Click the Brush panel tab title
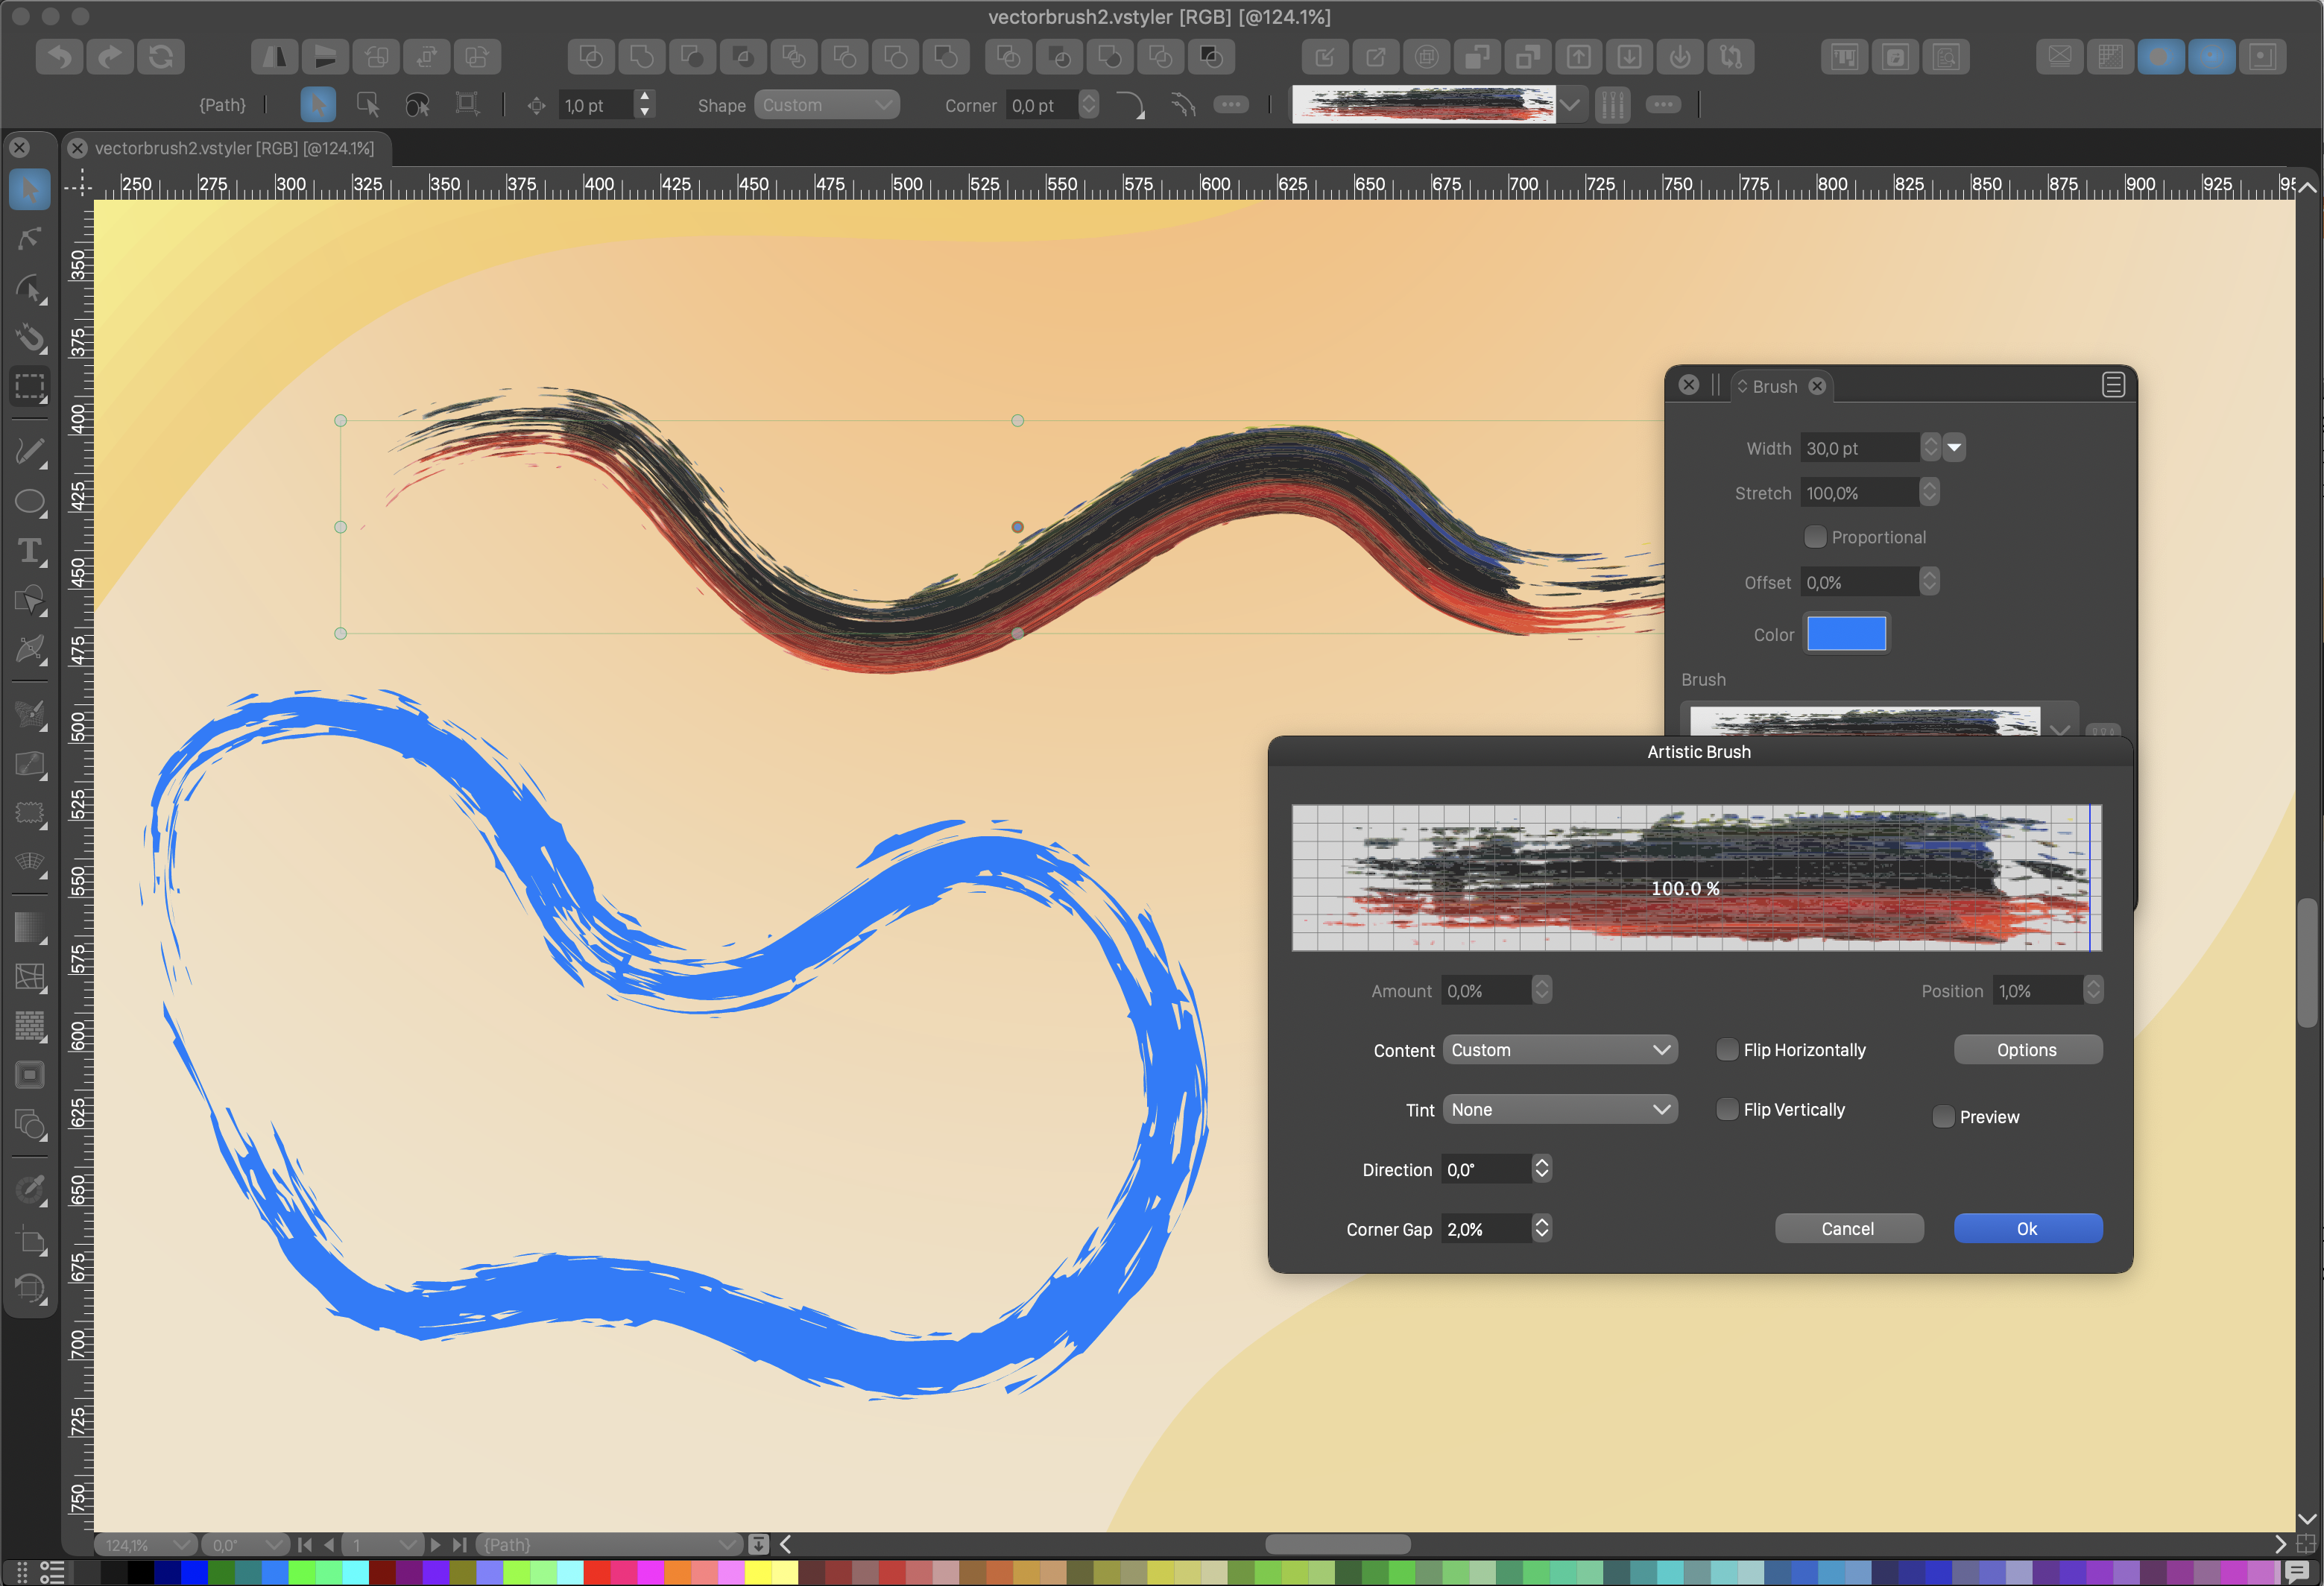 point(1774,386)
